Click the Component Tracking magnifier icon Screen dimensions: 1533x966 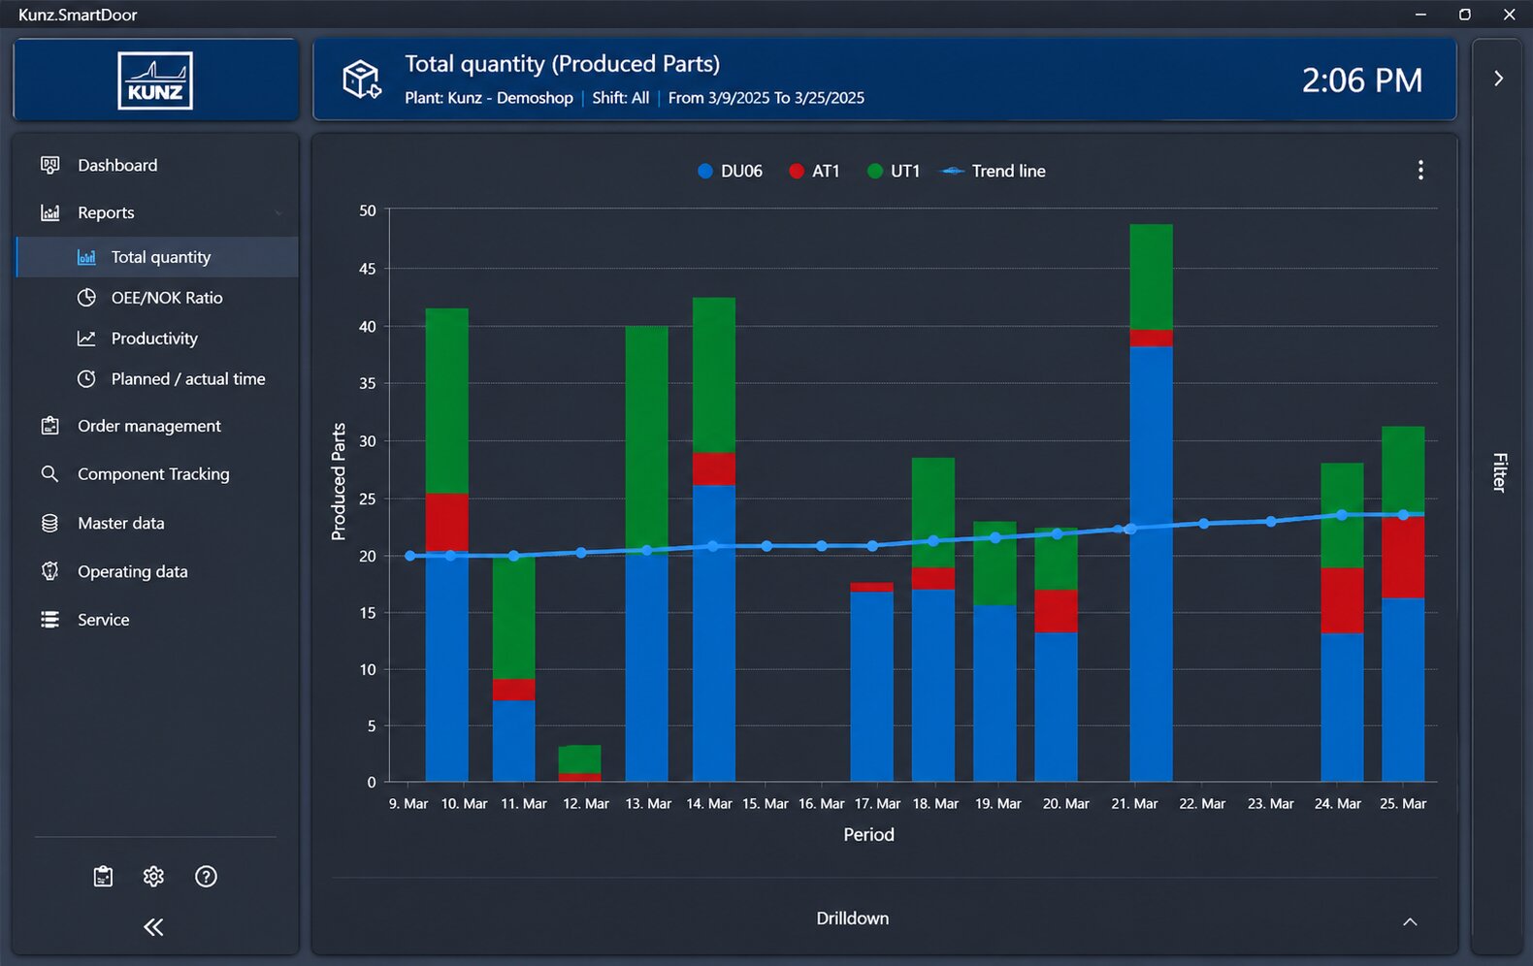click(50, 474)
